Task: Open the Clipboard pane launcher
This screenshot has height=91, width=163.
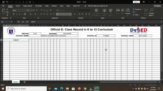Action: pyautogui.click(x=10, y=18)
